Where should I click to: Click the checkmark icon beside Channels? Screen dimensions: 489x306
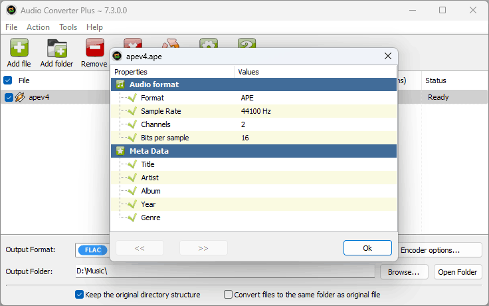132,124
